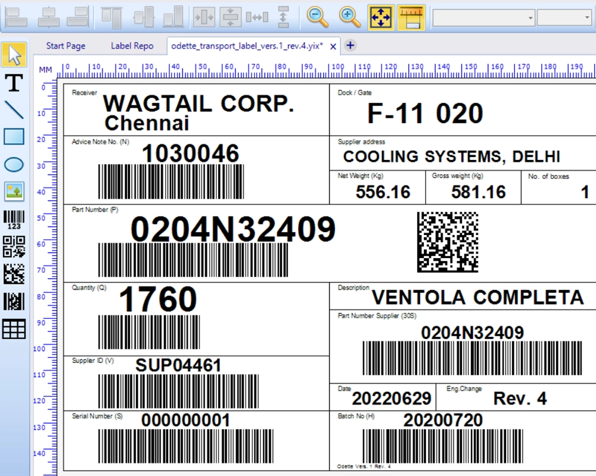This screenshot has height=476, width=596.
Task: Switch to the Start Page tab
Action: pyautogui.click(x=65, y=46)
